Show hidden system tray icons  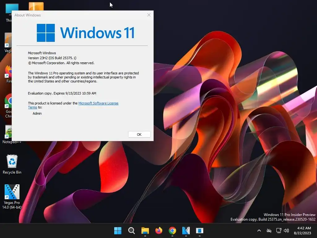pos(259,231)
